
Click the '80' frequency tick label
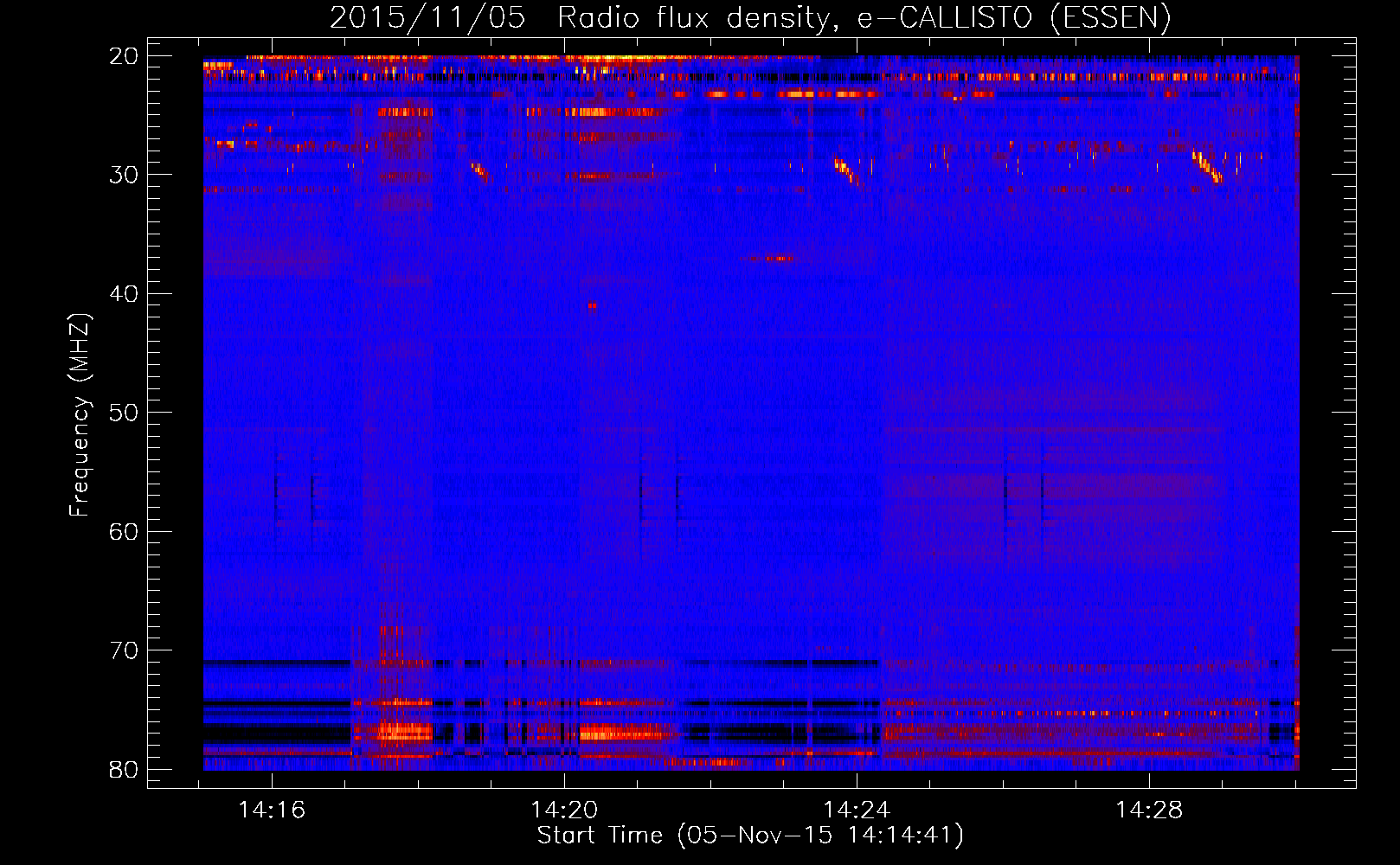coord(124,769)
